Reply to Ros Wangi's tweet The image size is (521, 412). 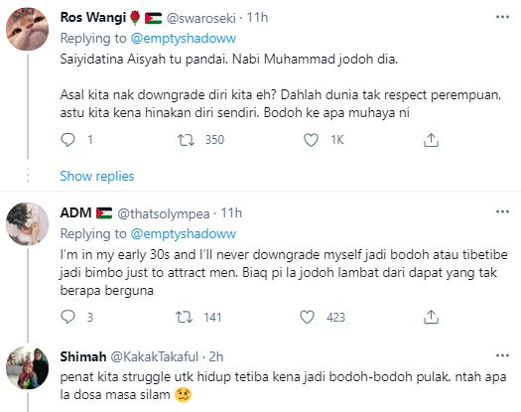click(68, 140)
